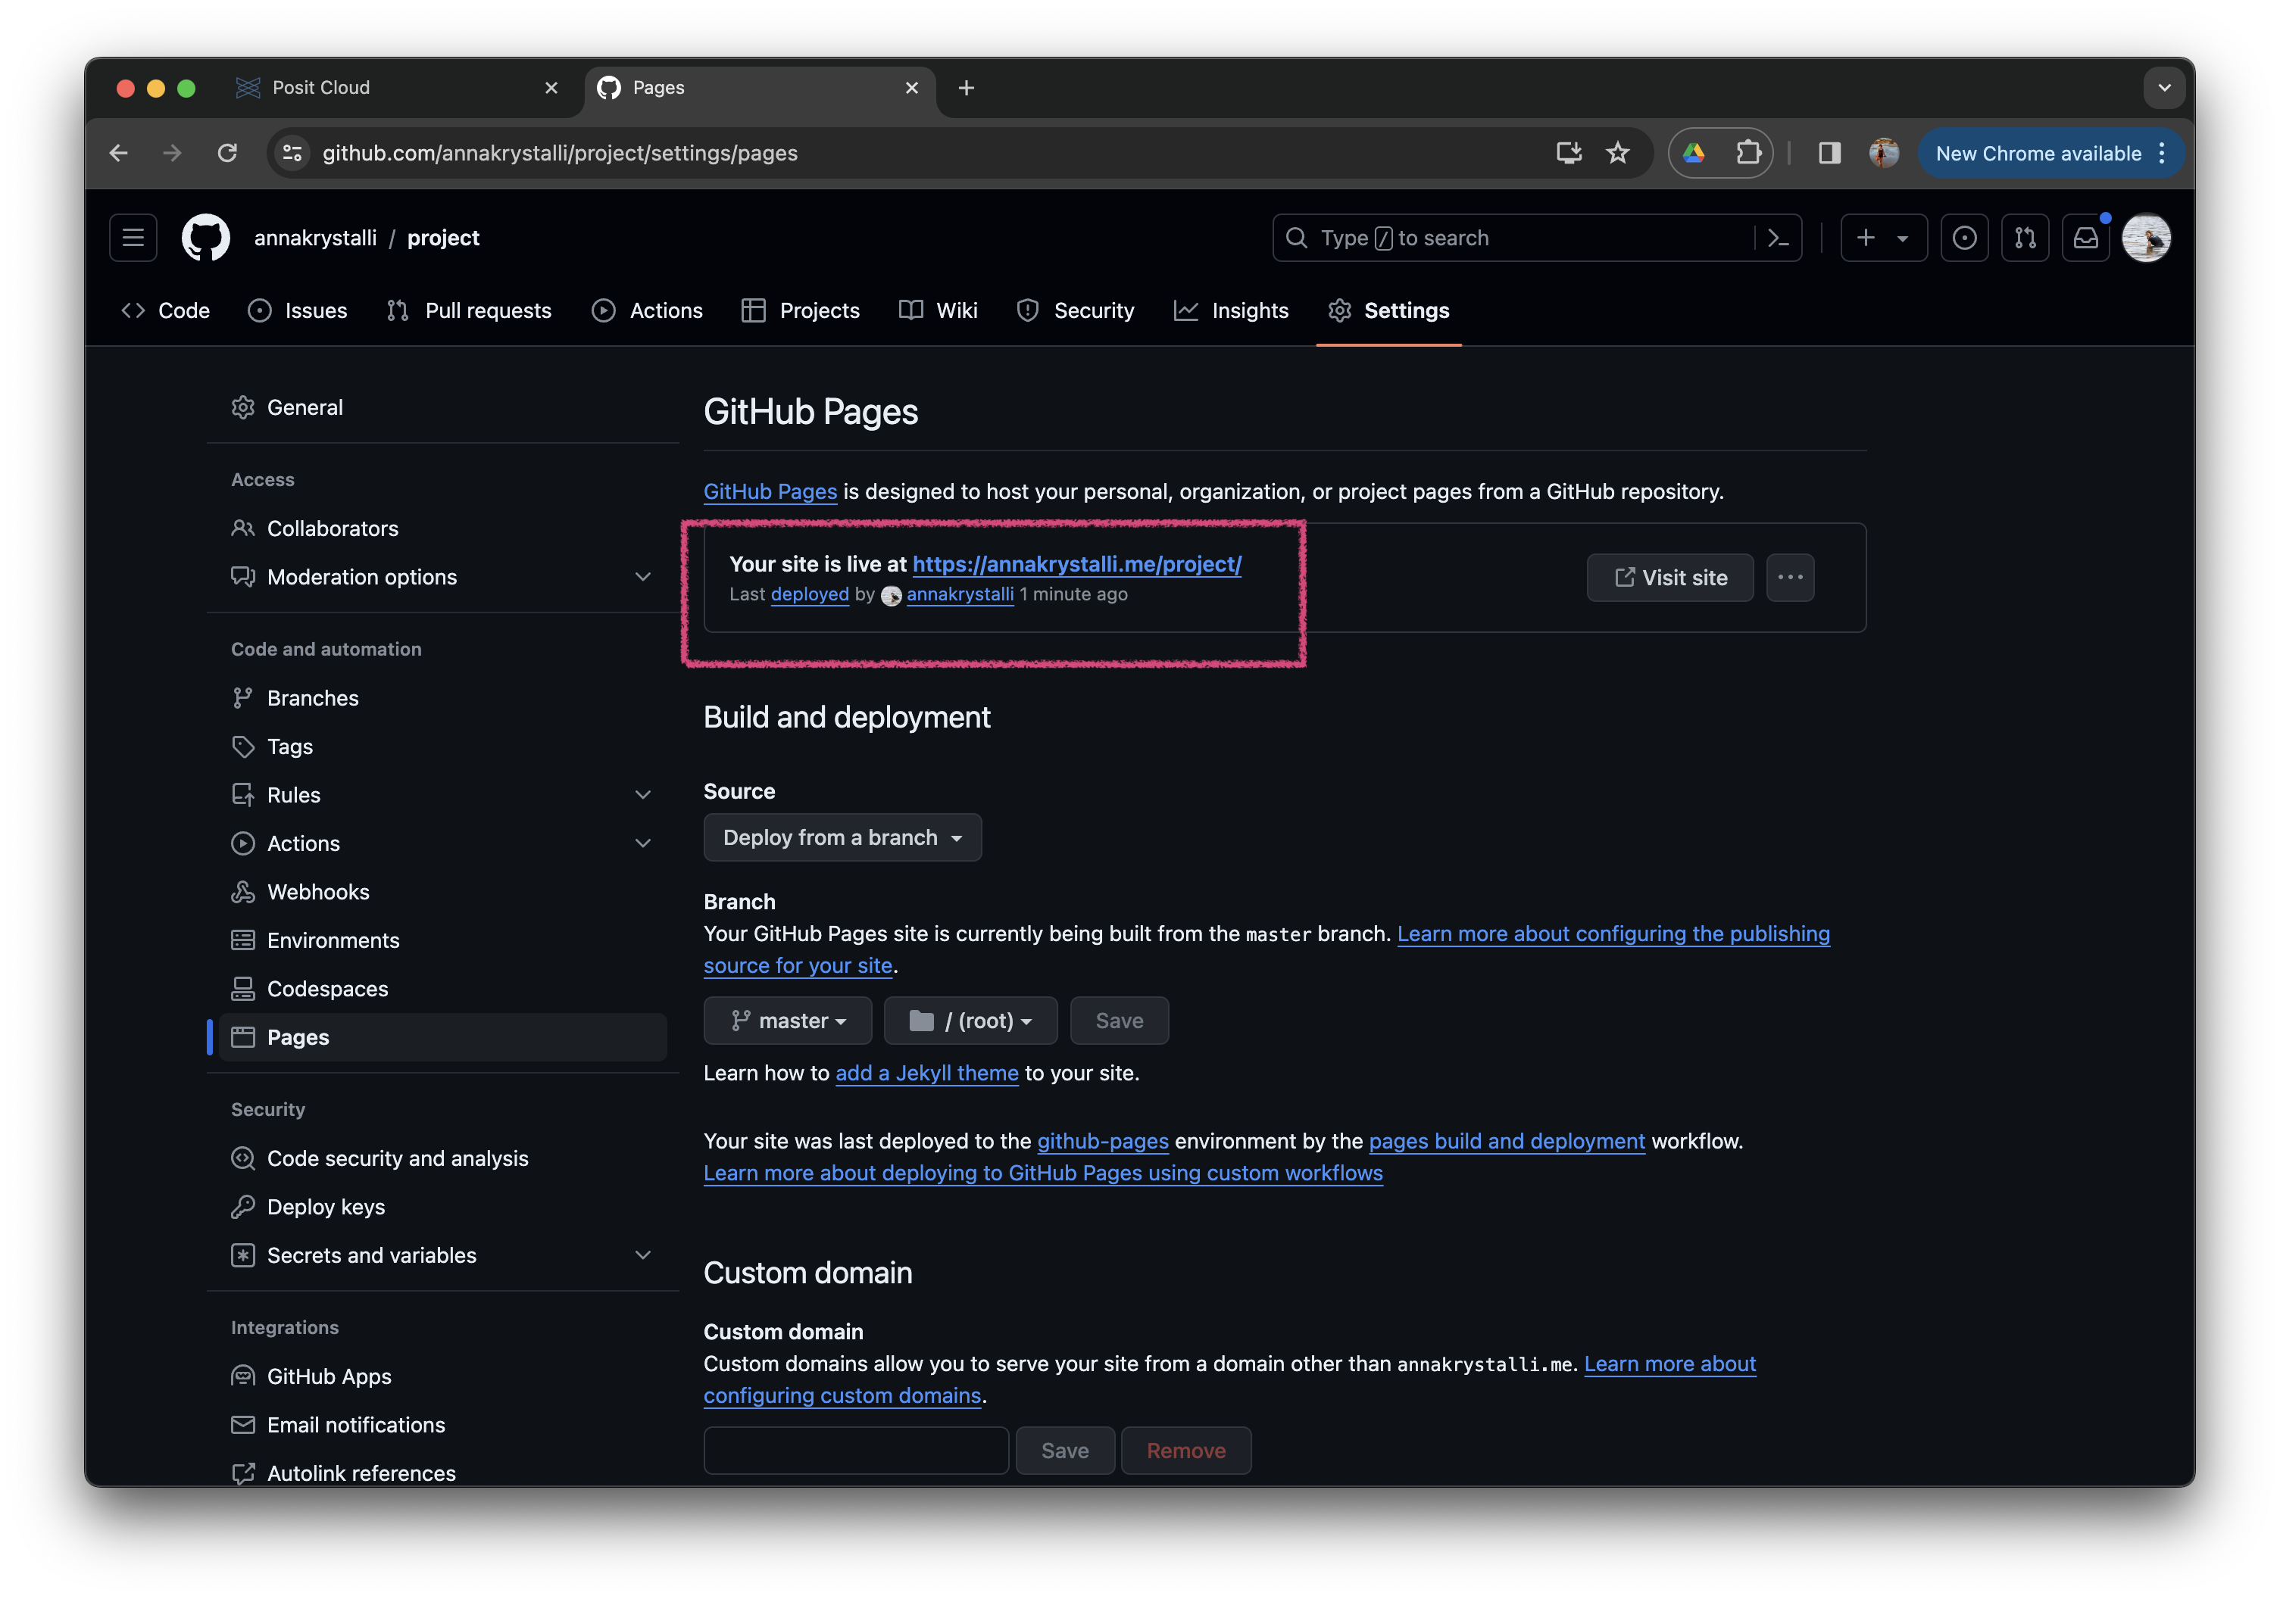This screenshot has width=2280, height=1599.
Task: View site information icon in address bar
Action: click(x=293, y=153)
